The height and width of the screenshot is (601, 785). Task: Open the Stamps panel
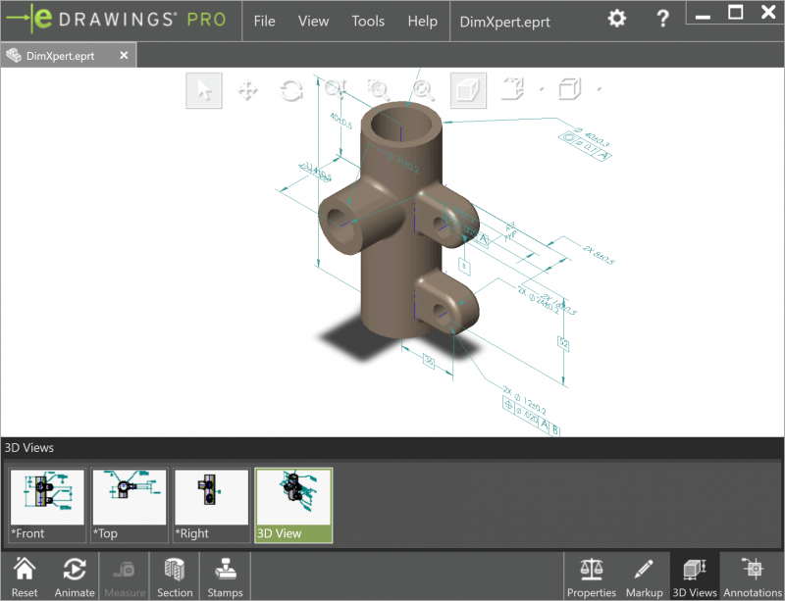225,576
